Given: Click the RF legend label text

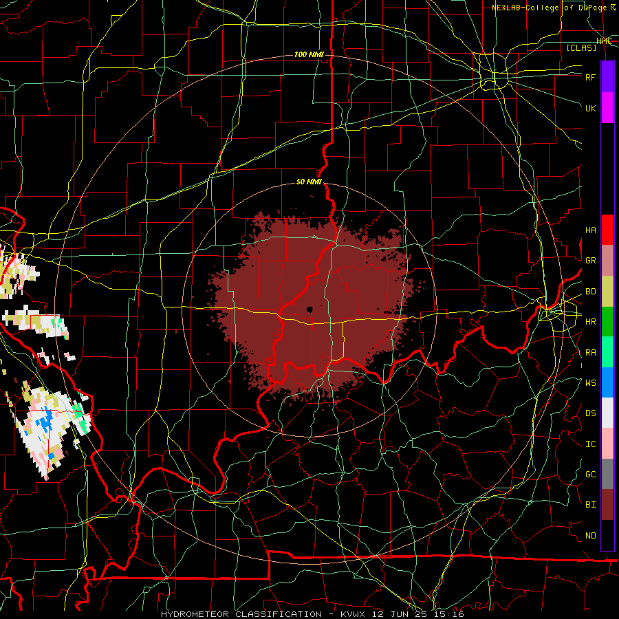Looking at the screenshot, I should (x=590, y=77).
